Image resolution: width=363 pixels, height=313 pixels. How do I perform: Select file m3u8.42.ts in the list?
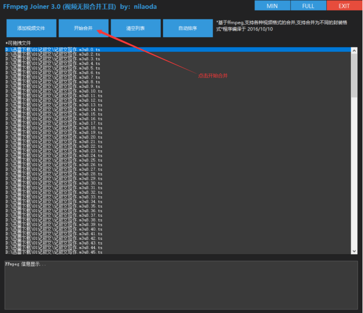pyautogui.click(x=178, y=239)
